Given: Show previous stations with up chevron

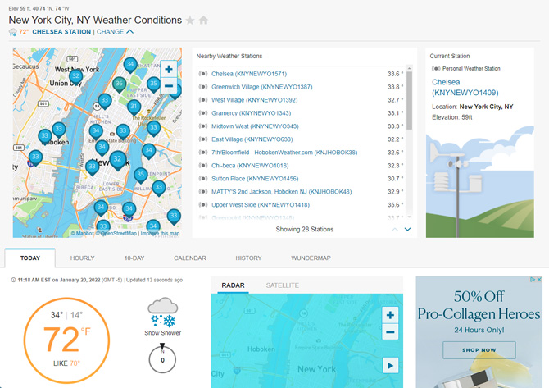Looking at the screenshot, I should 395,229.
